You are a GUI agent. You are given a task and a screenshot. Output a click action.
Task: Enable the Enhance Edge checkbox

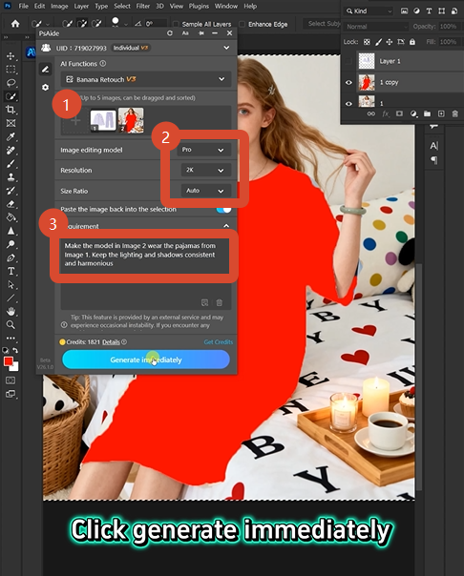(242, 24)
